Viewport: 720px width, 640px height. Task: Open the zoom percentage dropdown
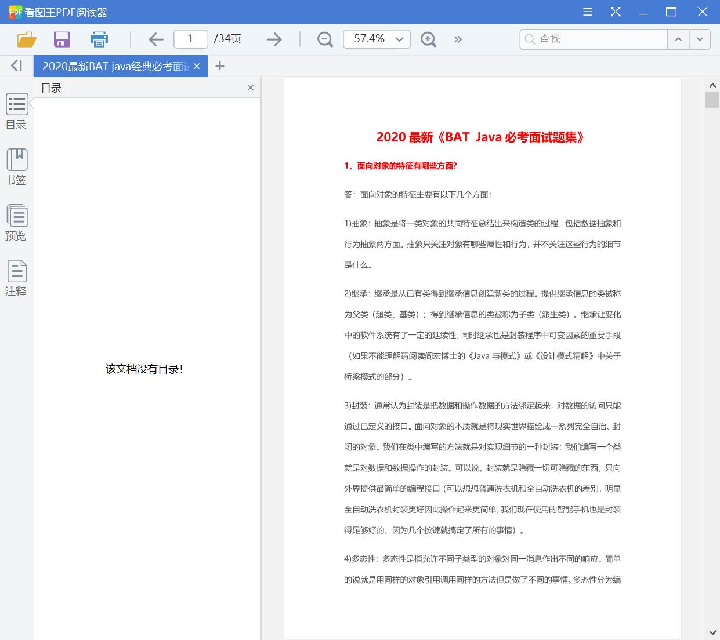point(399,39)
